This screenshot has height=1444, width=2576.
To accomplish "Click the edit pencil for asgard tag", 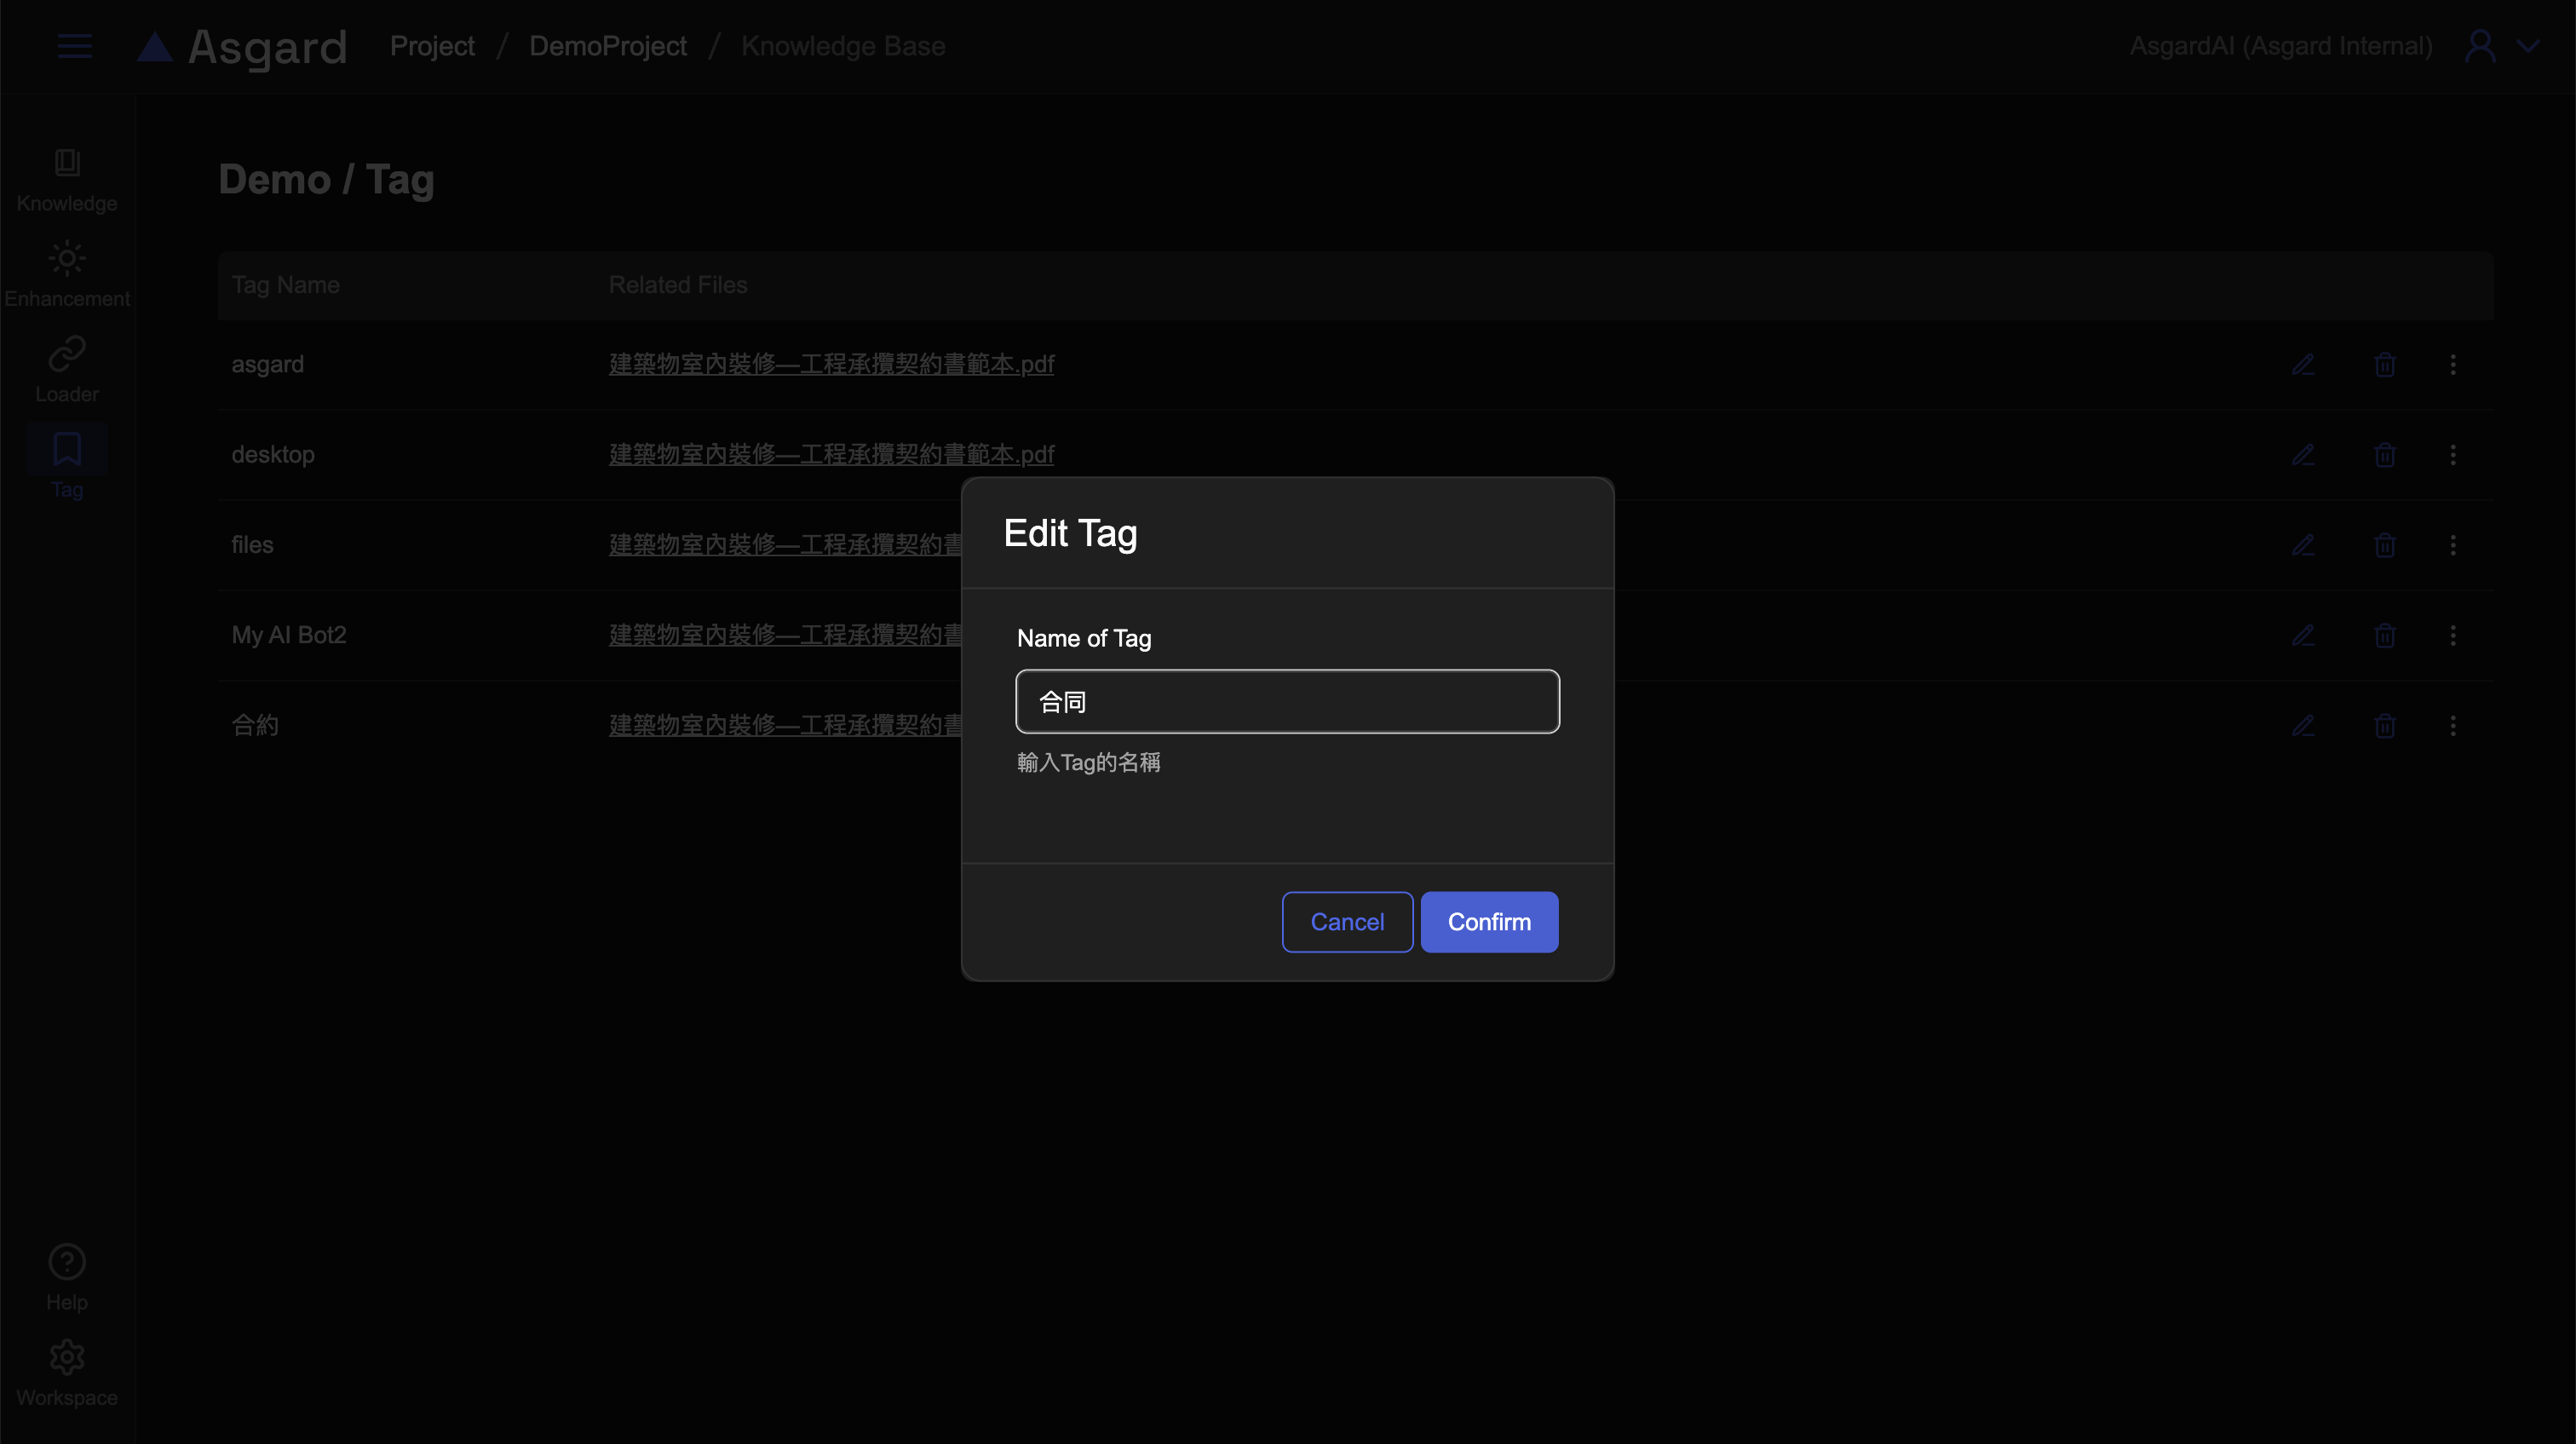I will coord(2303,365).
